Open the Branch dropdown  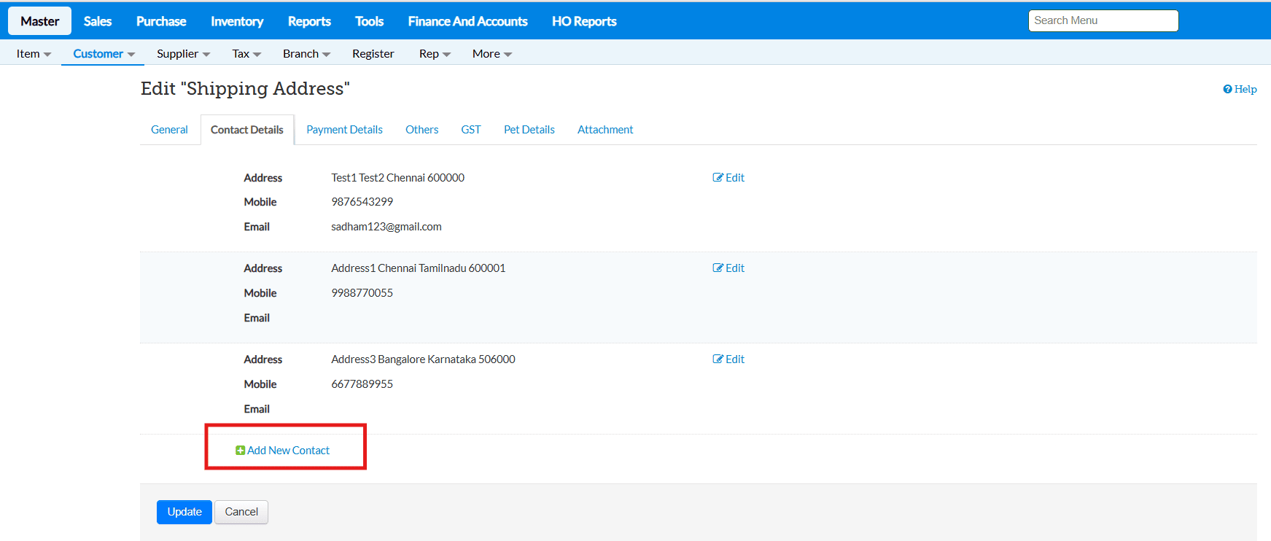[306, 53]
